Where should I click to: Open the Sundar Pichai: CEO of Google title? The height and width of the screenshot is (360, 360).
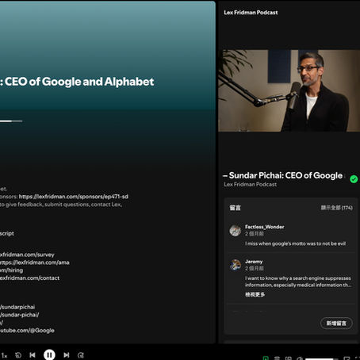[284, 175]
